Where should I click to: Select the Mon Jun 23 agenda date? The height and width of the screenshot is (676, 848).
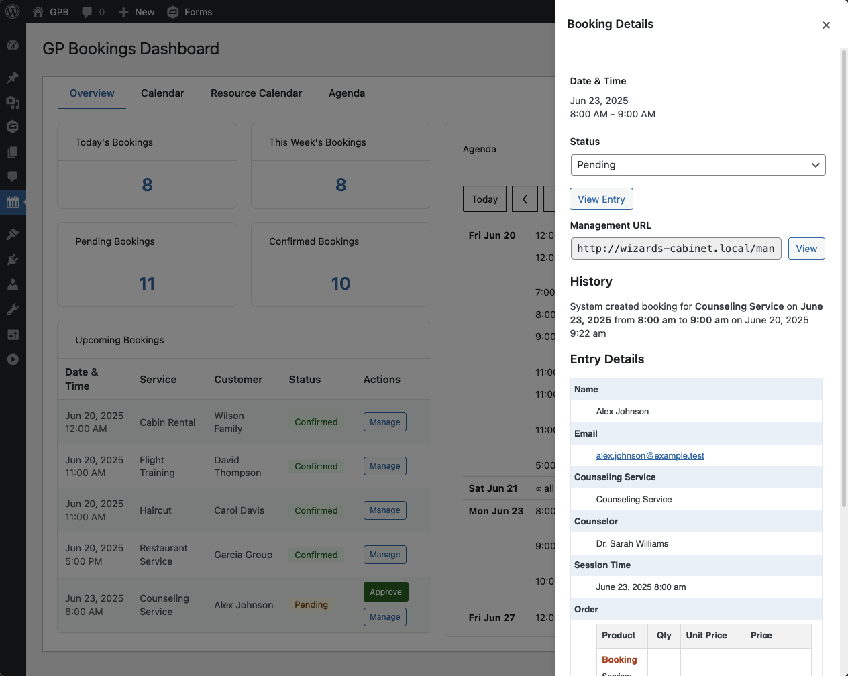pos(496,511)
